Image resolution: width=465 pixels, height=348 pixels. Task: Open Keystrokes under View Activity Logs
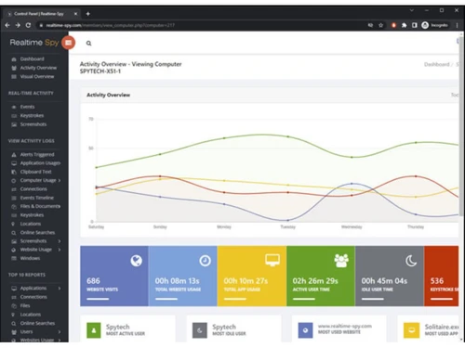coord(32,215)
